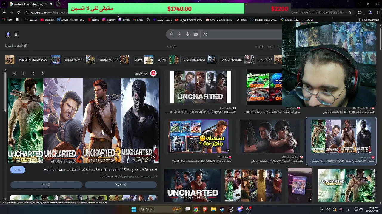Open the Windows Start menu
The height and width of the screenshot is (214, 382).
[134, 209]
